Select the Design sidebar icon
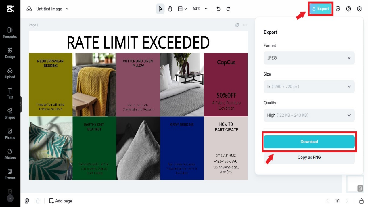The width and height of the screenshot is (368, 207). [10, 53]
